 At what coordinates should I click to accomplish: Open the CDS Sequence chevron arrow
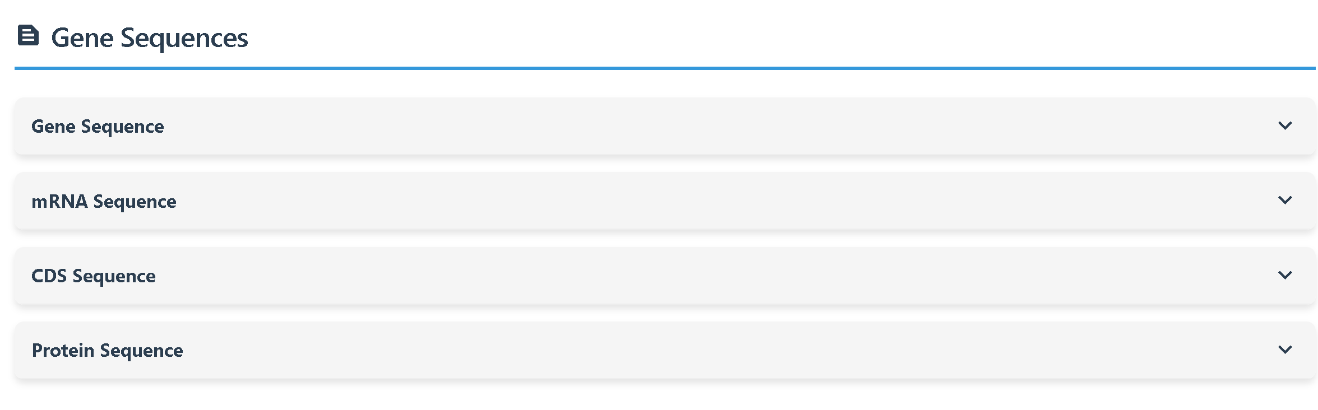1285,275
